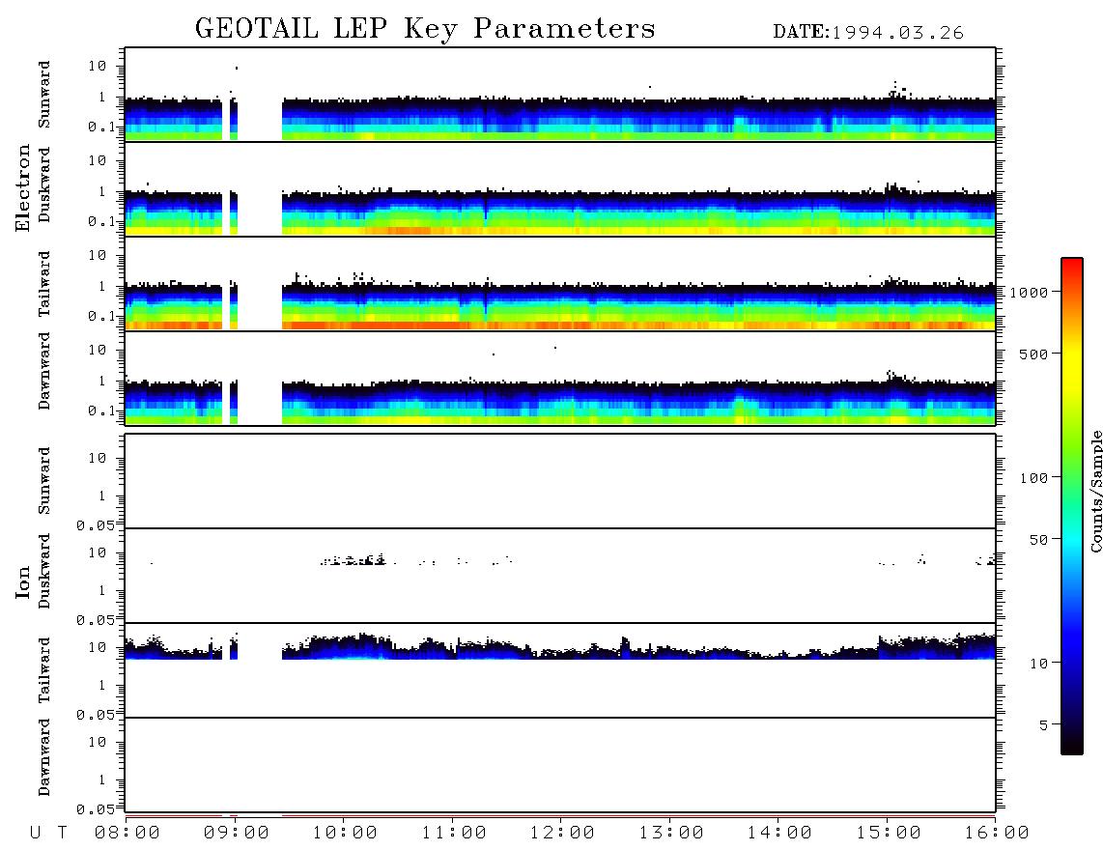
Task: Click the Electron Duskward spectrogram data
Action: tap(560, 212)
